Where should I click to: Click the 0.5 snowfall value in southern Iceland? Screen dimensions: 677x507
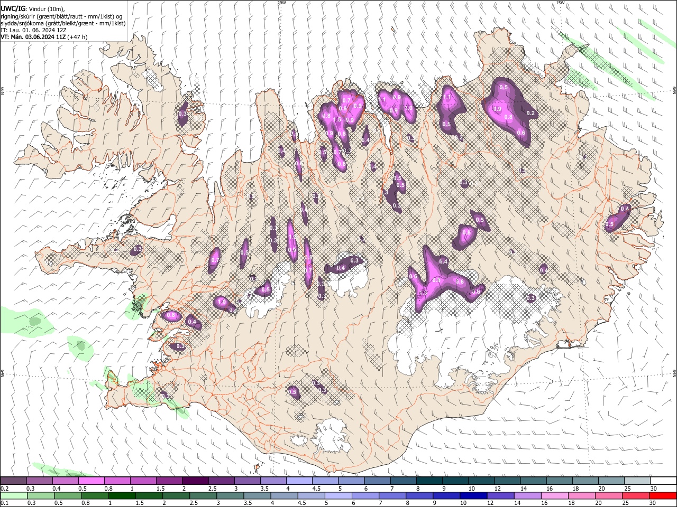[292, 392]
